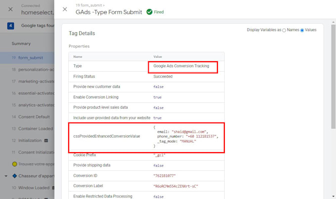Viewport: 336px width, 199px height.
Task: Click the Conversion Label value
Action: 175,186
